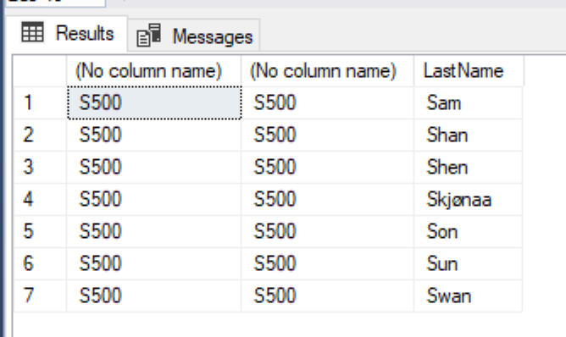566x337 pixels.
Task: Click the Sam last name cell
Action: pos(469,102)
